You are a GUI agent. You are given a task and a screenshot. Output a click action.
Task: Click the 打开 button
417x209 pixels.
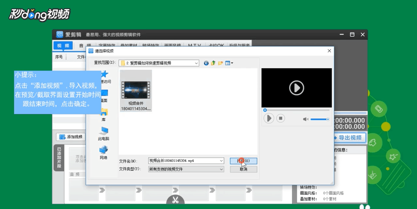243,161
